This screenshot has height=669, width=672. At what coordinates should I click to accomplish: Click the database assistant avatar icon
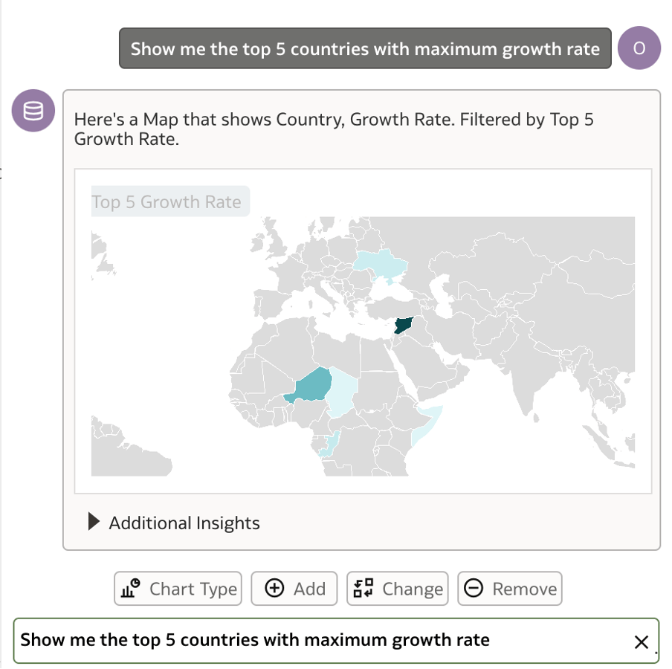tap(33, 110)
